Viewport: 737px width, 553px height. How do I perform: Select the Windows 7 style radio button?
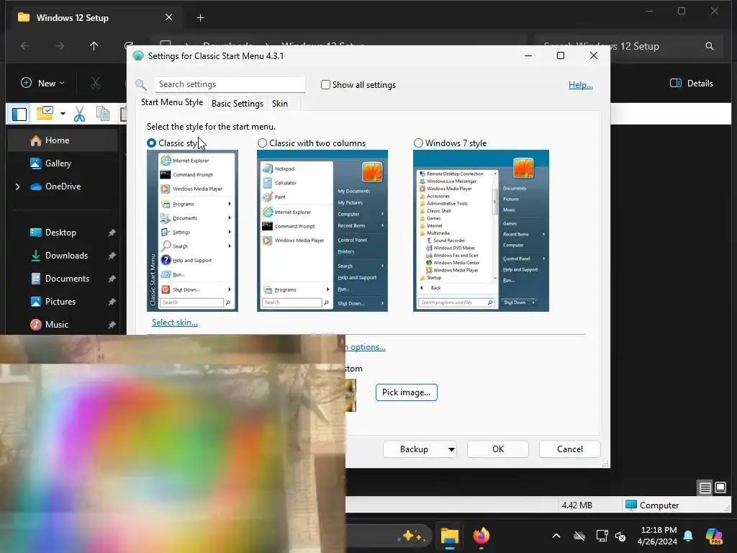point(418,143)
